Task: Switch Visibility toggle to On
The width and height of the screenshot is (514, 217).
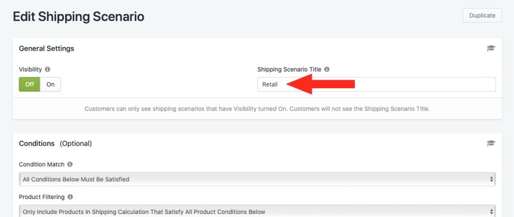Action: click(x=50, y=84)
